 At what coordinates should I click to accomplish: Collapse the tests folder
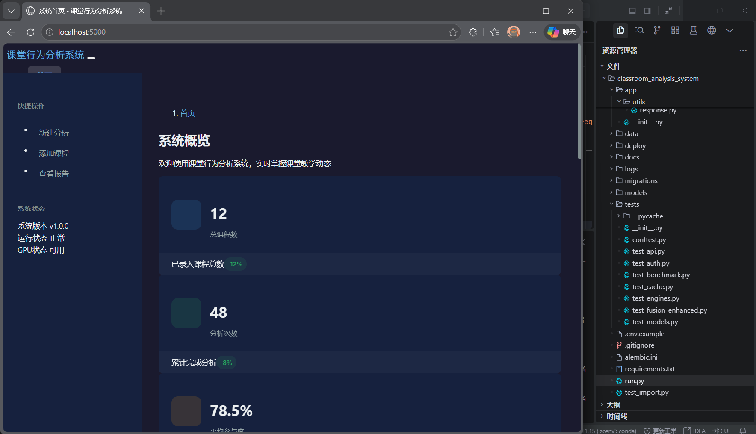point(632,204)
